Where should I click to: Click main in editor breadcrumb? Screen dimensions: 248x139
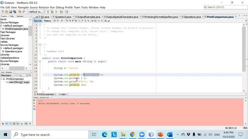coord(63,94)
